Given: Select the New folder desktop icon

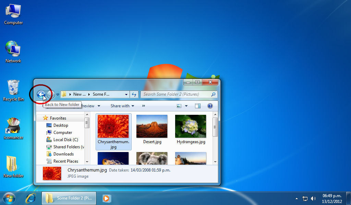Looking at the screenshot, I should tap(13, 167).
